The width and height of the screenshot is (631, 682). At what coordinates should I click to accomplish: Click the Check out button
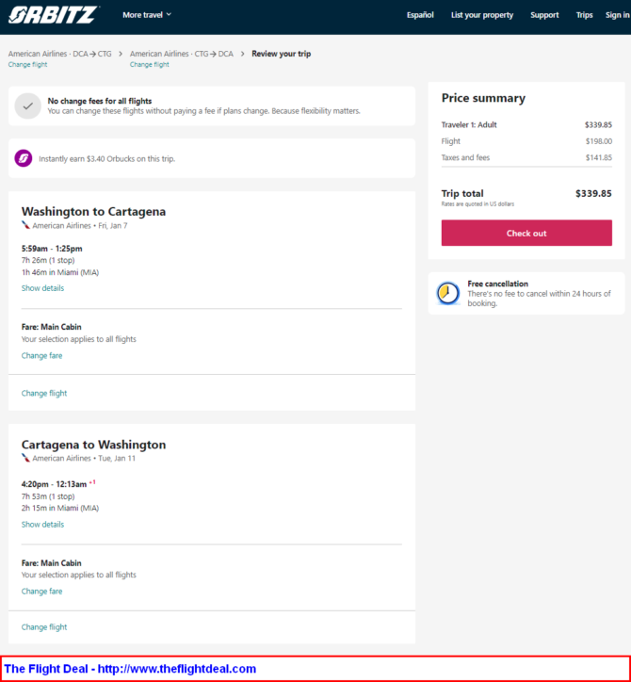click(x=526, y=233)
